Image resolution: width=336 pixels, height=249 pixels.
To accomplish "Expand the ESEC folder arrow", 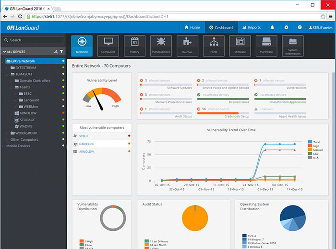I will click(15, 94).
